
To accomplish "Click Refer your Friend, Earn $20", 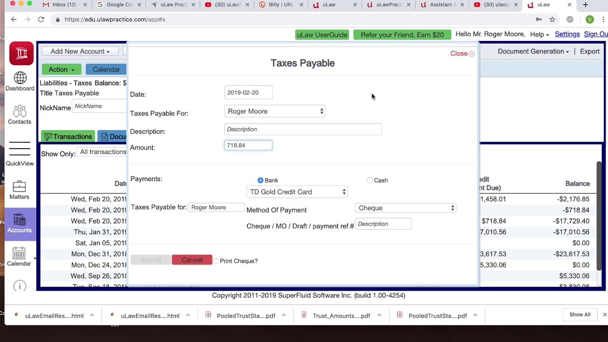I will (x=402, y=35).
